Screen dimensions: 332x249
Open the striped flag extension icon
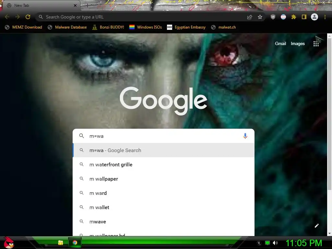pyautogui.click(x=283, y=17)
